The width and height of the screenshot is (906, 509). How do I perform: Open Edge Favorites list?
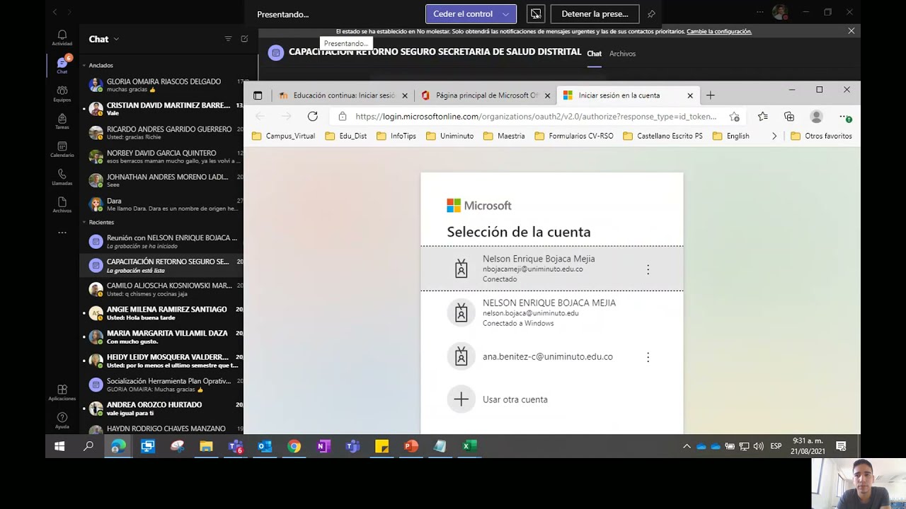[x=762, y=117]
